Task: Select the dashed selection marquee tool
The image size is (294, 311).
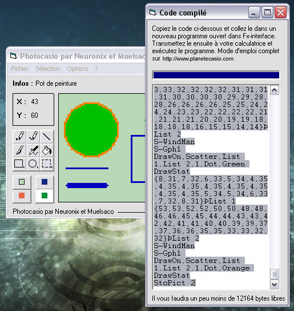Action: (x=47, y=164)
